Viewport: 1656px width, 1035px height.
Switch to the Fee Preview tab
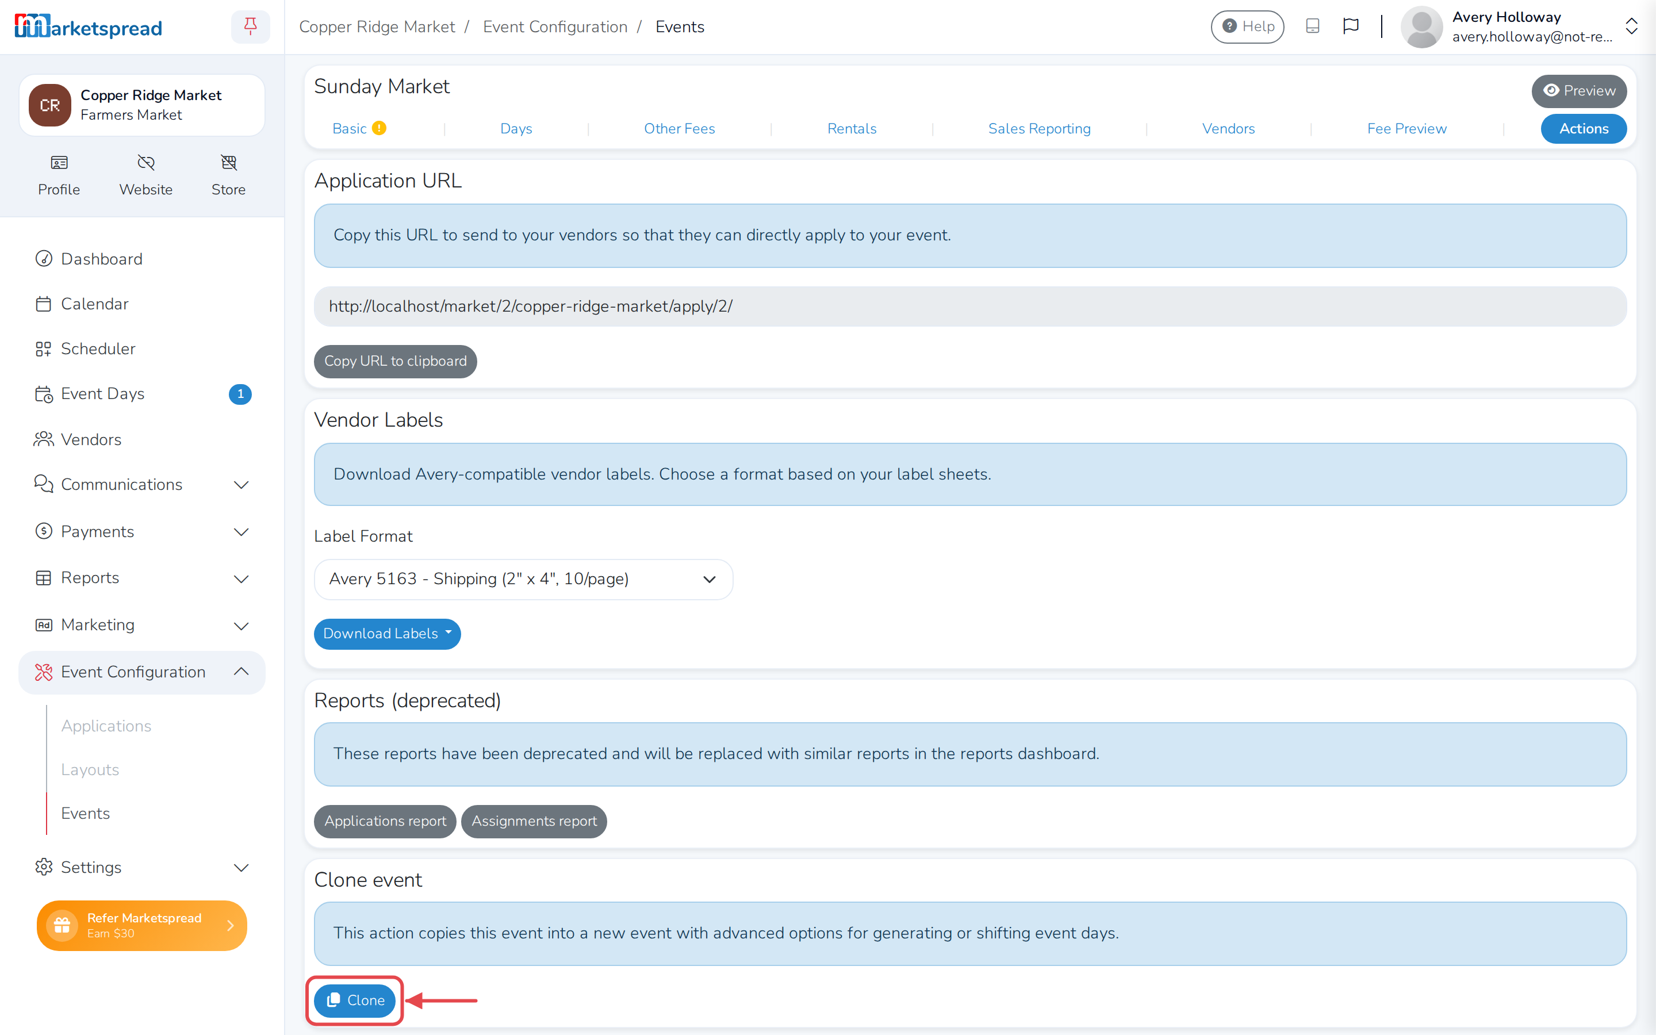pyautogui.click(x=1407, y=129)
